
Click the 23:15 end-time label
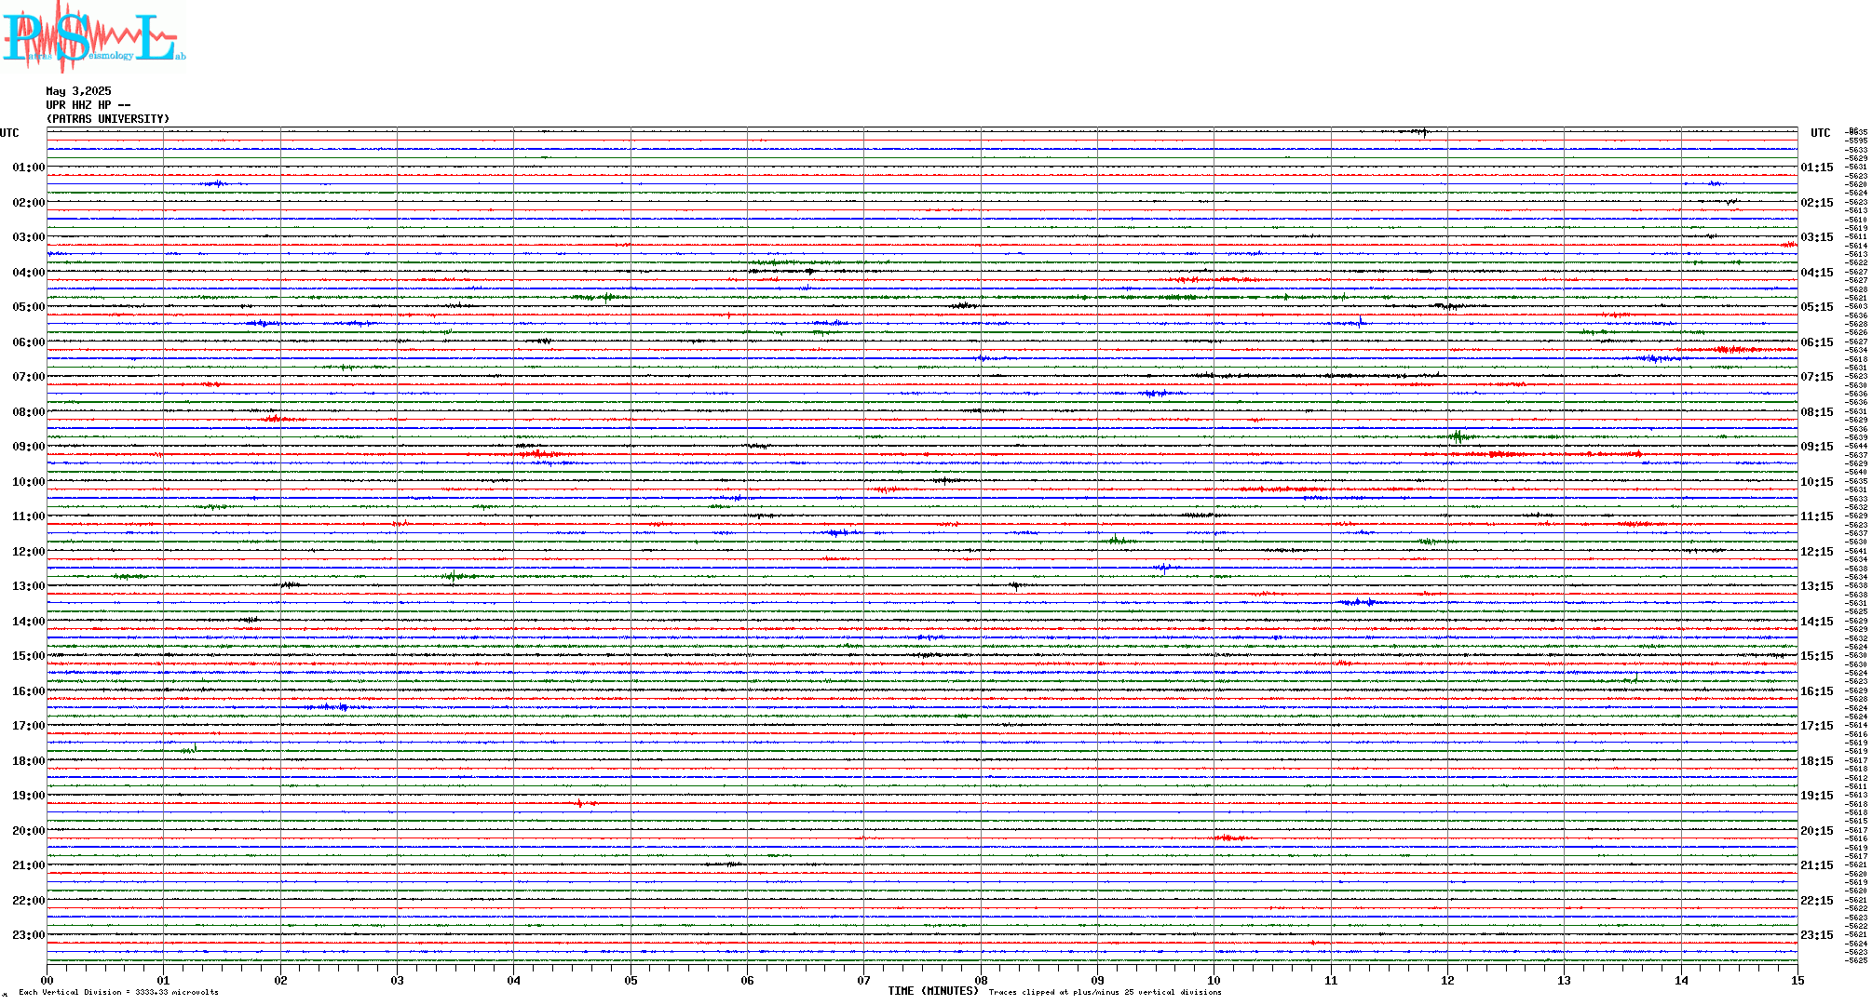[x=1817, y=935]
